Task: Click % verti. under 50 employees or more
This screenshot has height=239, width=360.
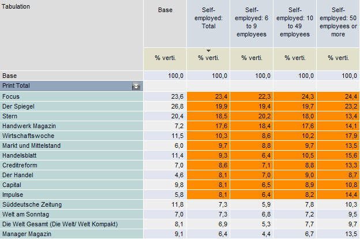Action: 338,58
